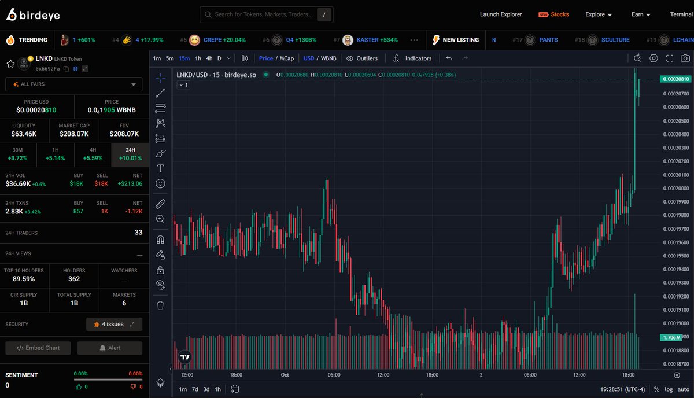The height and width of the screenshot is (398, 694).
Task: Toggle Outliers visibility
Action: (x=362, y=58)
